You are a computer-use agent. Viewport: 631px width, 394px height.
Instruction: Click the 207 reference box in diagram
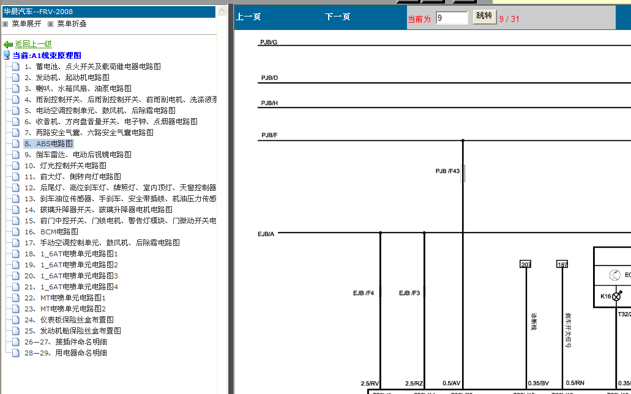526,264
